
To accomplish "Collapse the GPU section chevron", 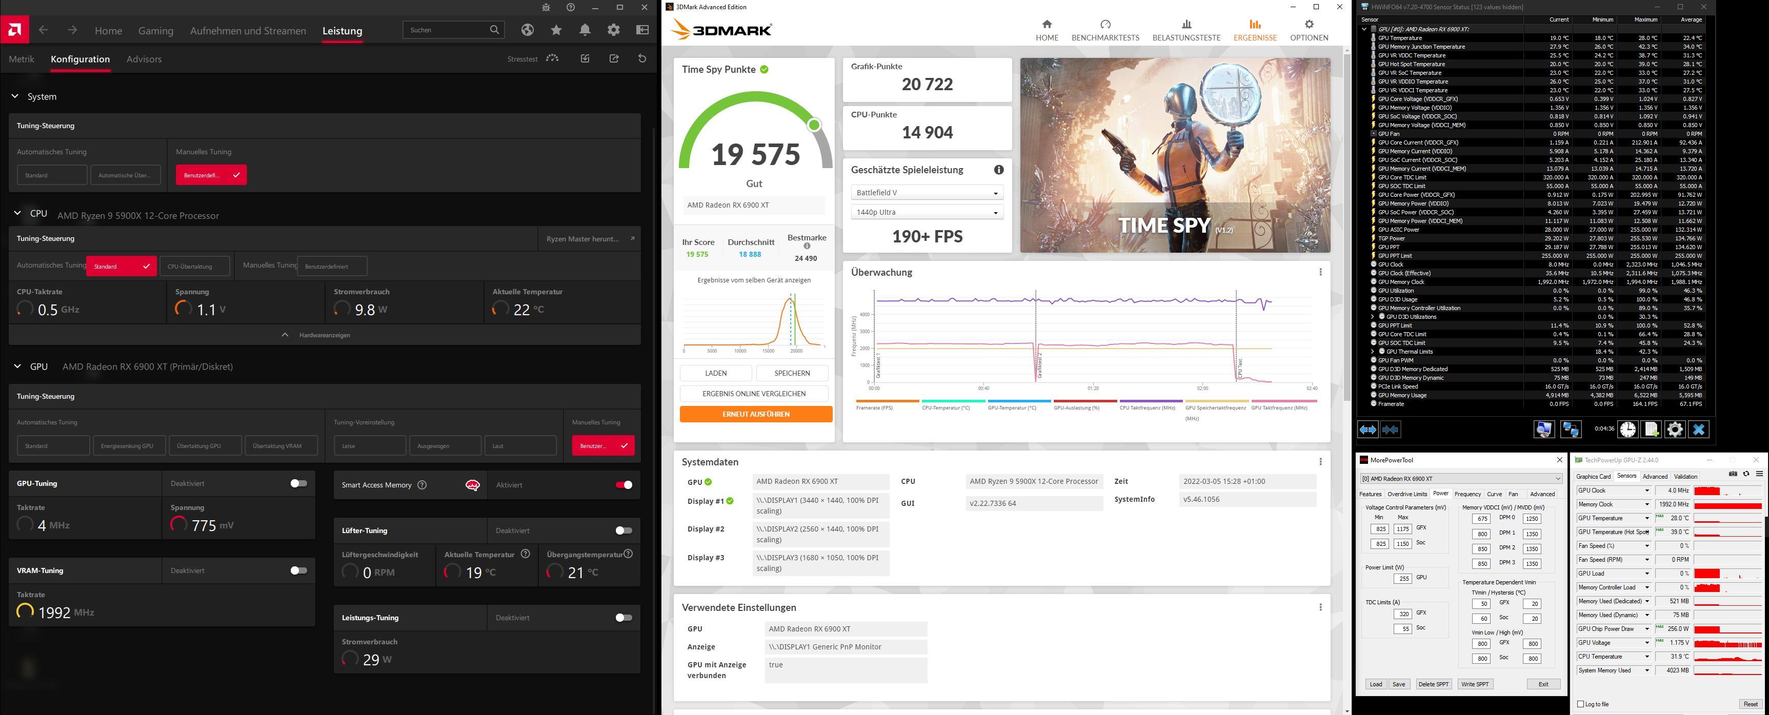I will pos(17,366).
